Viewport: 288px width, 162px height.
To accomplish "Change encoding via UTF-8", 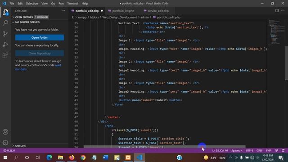I will point(249,150).
